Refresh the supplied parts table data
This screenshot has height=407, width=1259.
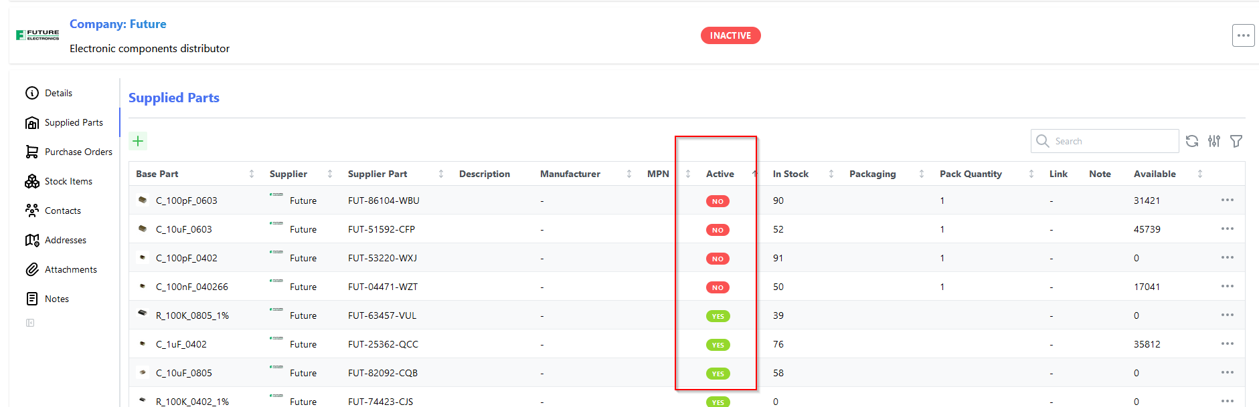tap(1192, 141)
